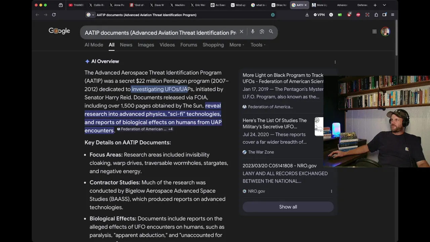Open 'Here's The List Of Studies' article

point(274,123)
